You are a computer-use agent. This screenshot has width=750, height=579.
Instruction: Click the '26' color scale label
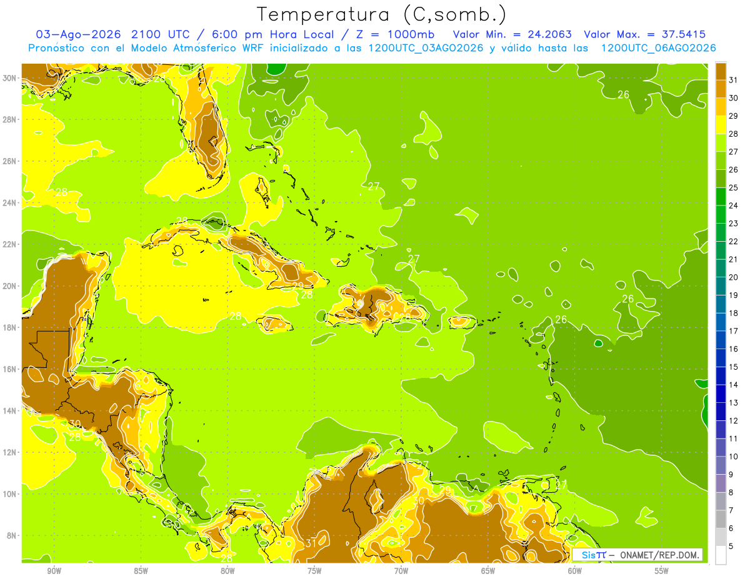tap(733, 169)
